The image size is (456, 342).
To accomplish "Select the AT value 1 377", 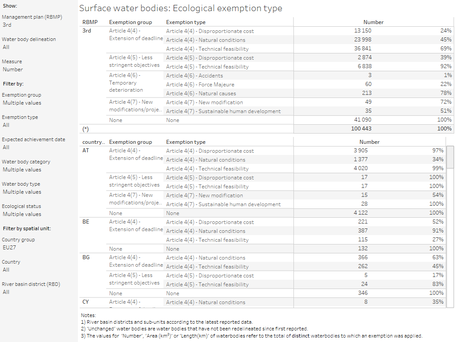I will (361, 159).
